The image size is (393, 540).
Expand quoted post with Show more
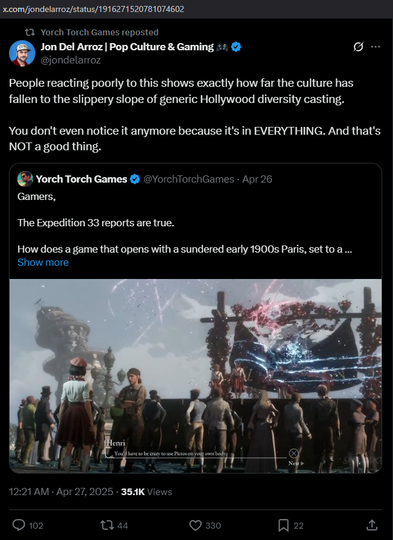click(43, 262)
